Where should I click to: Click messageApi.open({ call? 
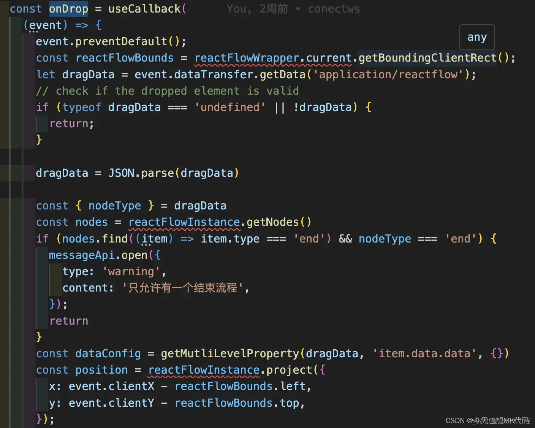point(105,255)
